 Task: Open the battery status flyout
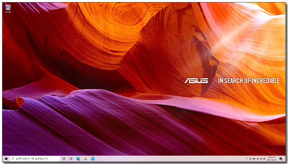[x=254, y=159]
